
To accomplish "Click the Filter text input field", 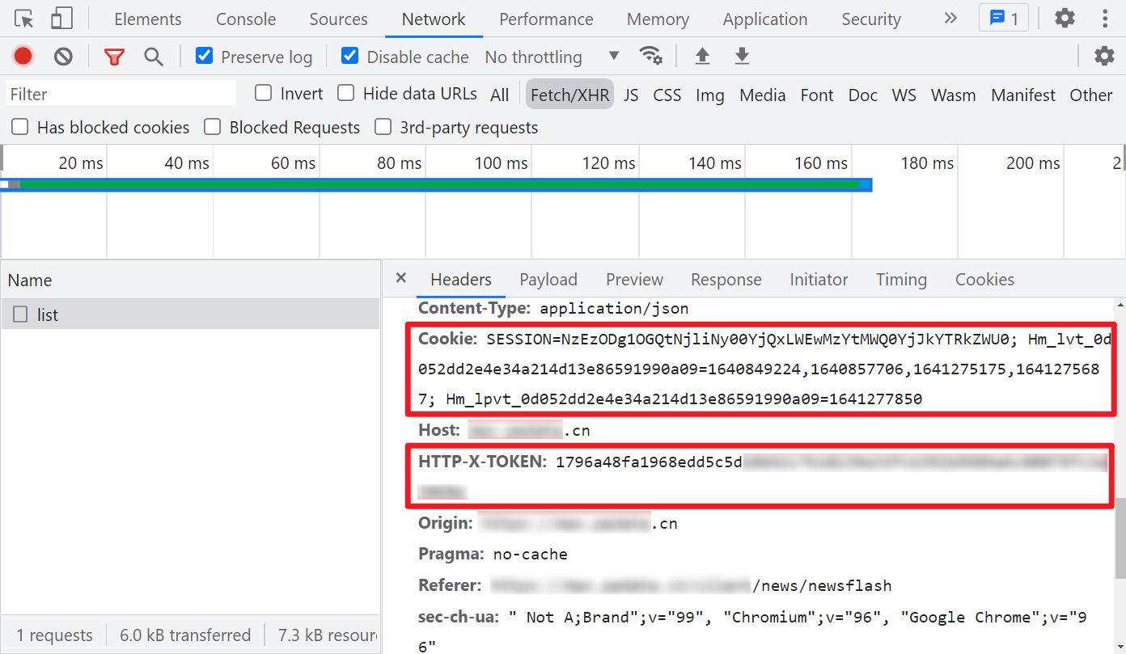I will (121, 94).
